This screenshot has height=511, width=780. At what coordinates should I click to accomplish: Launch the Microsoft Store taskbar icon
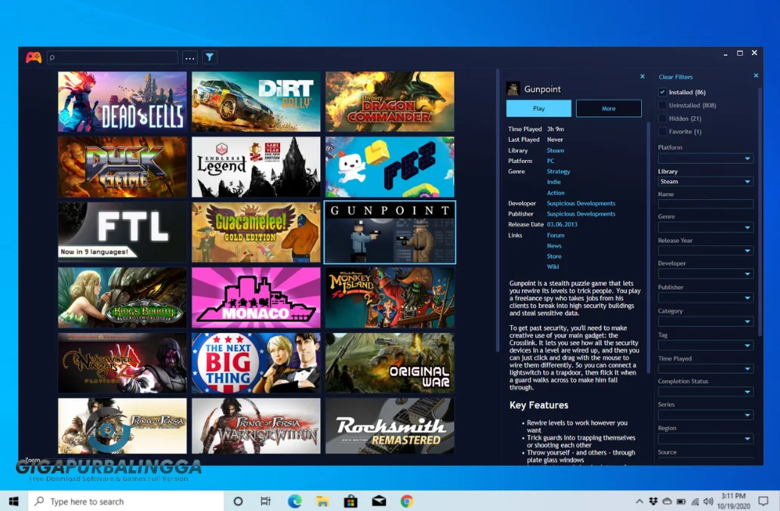pos(350,500)
